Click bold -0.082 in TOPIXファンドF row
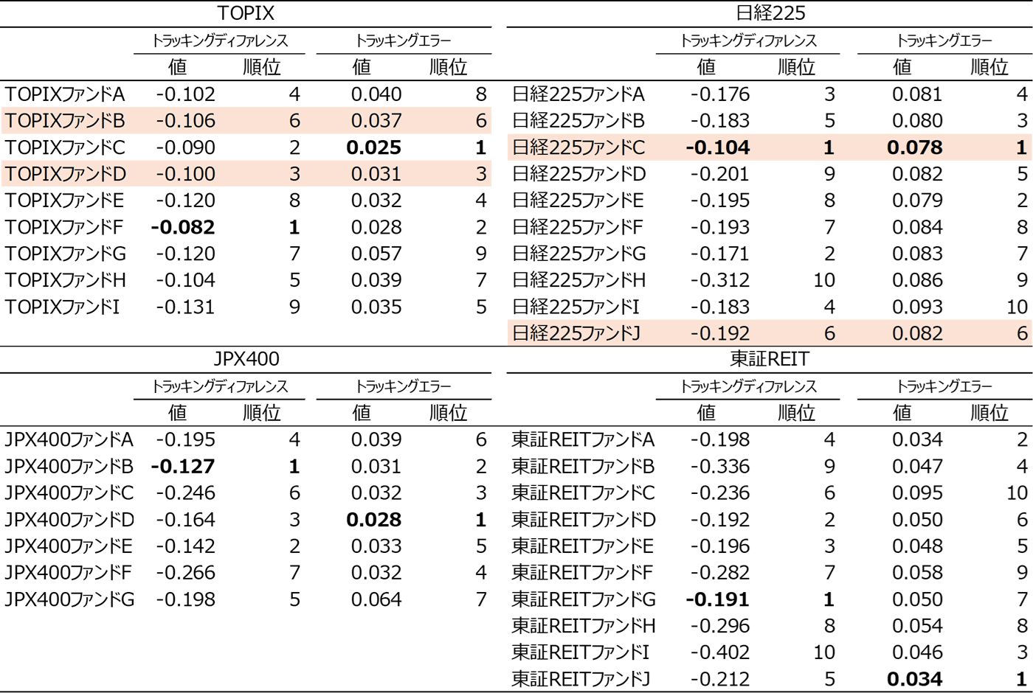This screenshot has width=1033, height=693. pos(182,227)
